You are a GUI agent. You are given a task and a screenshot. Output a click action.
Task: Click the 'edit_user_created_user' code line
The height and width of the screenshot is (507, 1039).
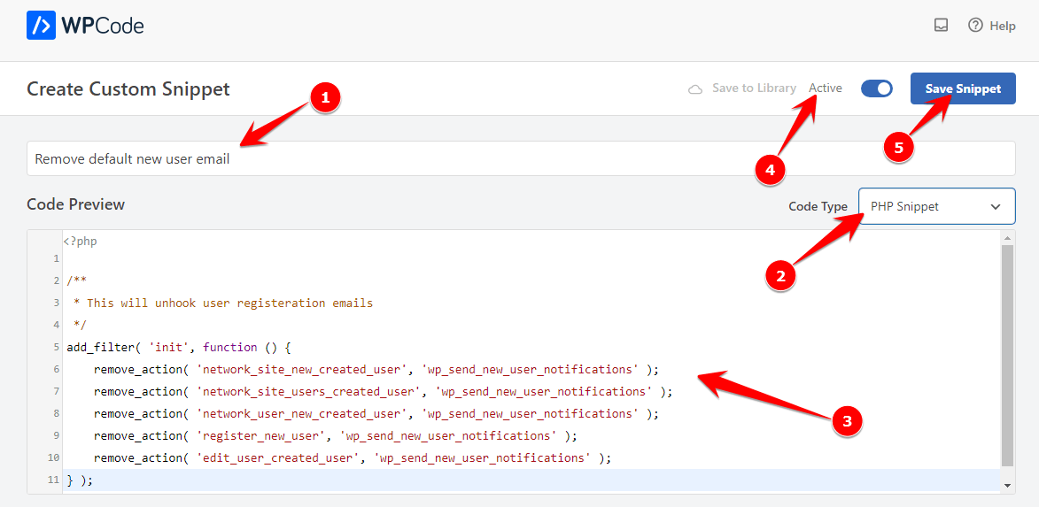pos(352,457)
